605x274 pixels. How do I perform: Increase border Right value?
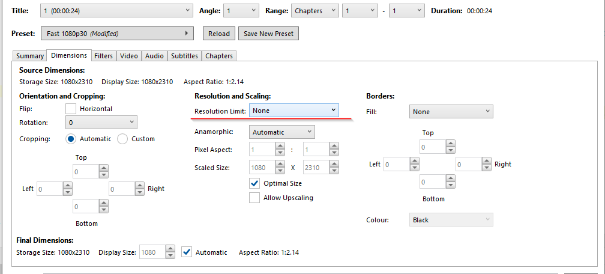487,161
